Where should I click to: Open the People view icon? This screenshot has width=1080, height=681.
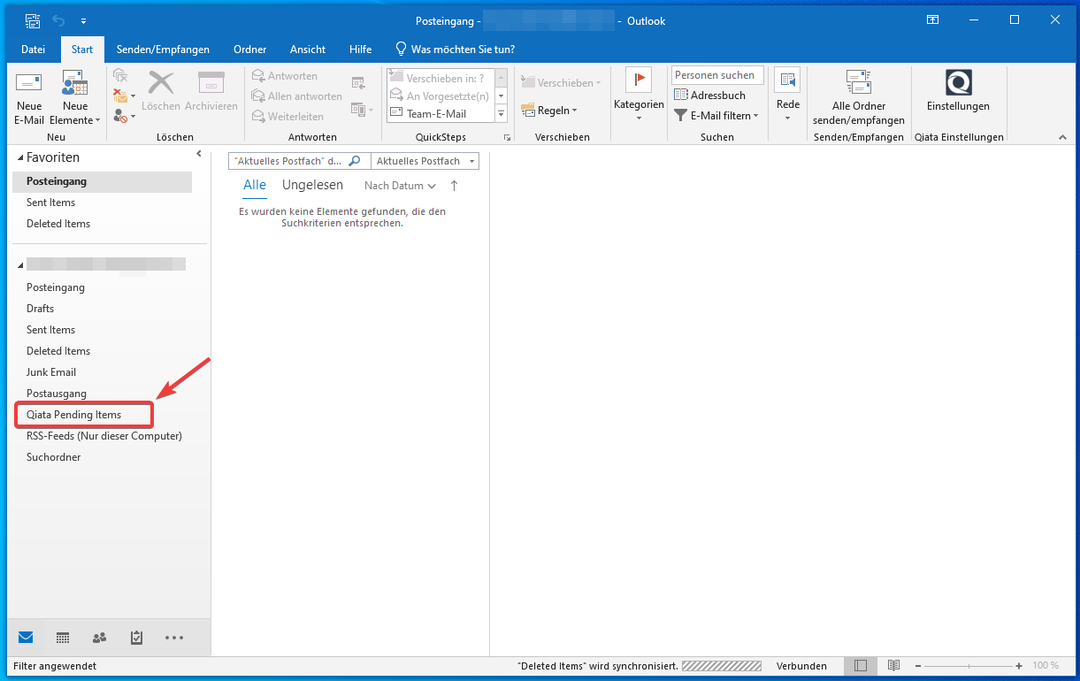pos(99,638)
